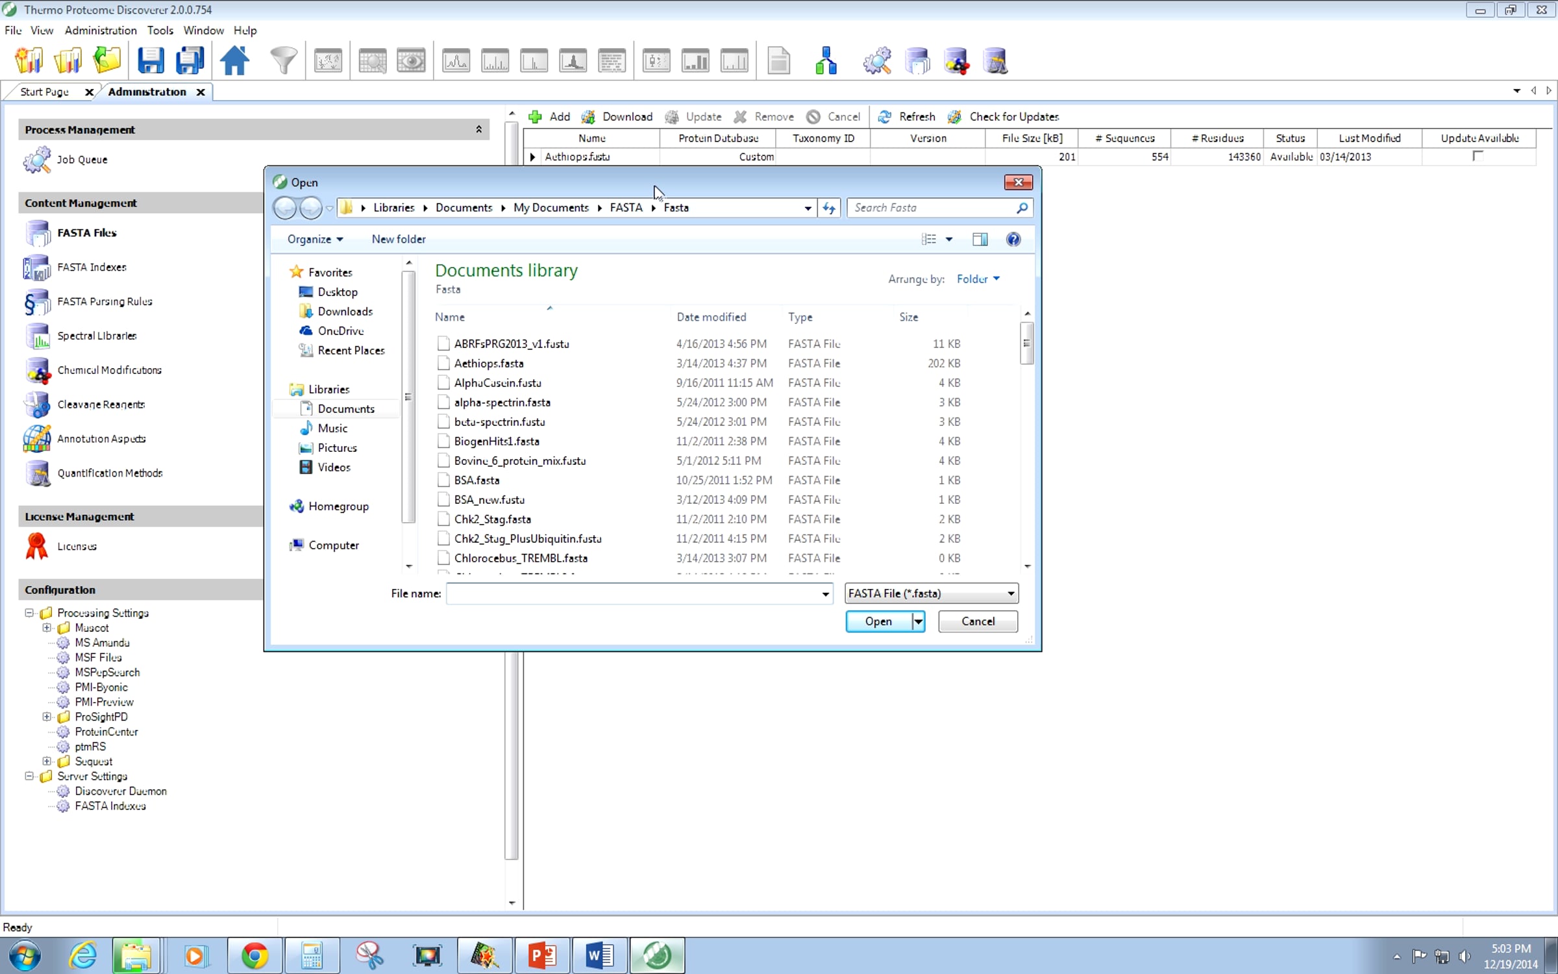Open Annotation Aspects view
This screenshot has width=1558, height=974.
coord(101,439)
